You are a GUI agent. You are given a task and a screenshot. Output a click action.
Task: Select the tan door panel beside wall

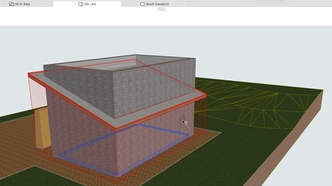pyautogui.click(x=43, y=129)
